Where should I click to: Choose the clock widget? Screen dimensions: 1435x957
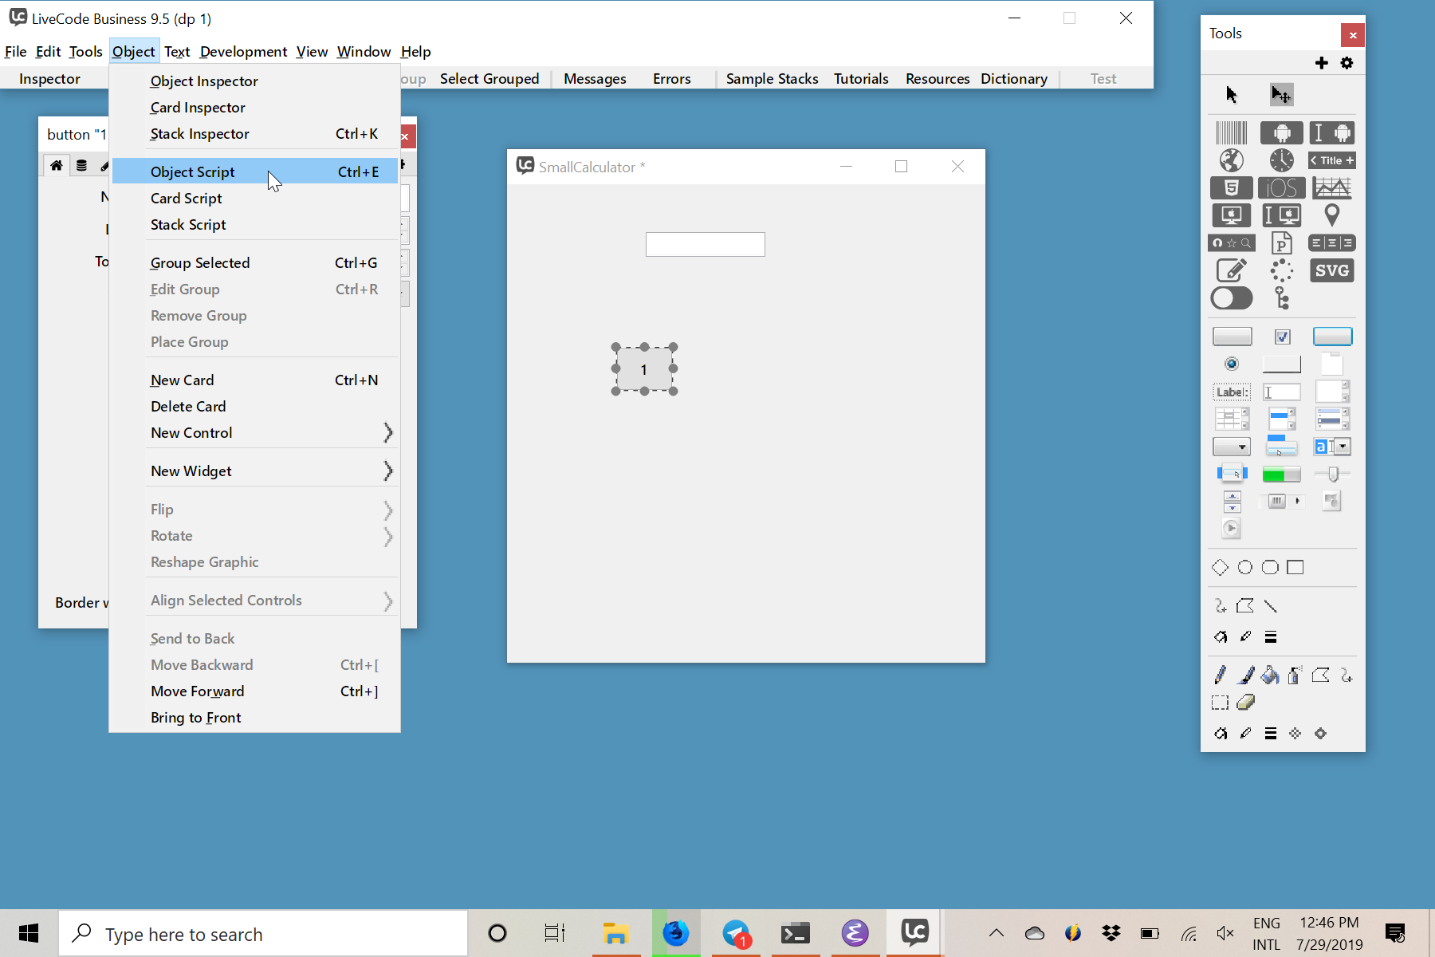pos(1281,160)
